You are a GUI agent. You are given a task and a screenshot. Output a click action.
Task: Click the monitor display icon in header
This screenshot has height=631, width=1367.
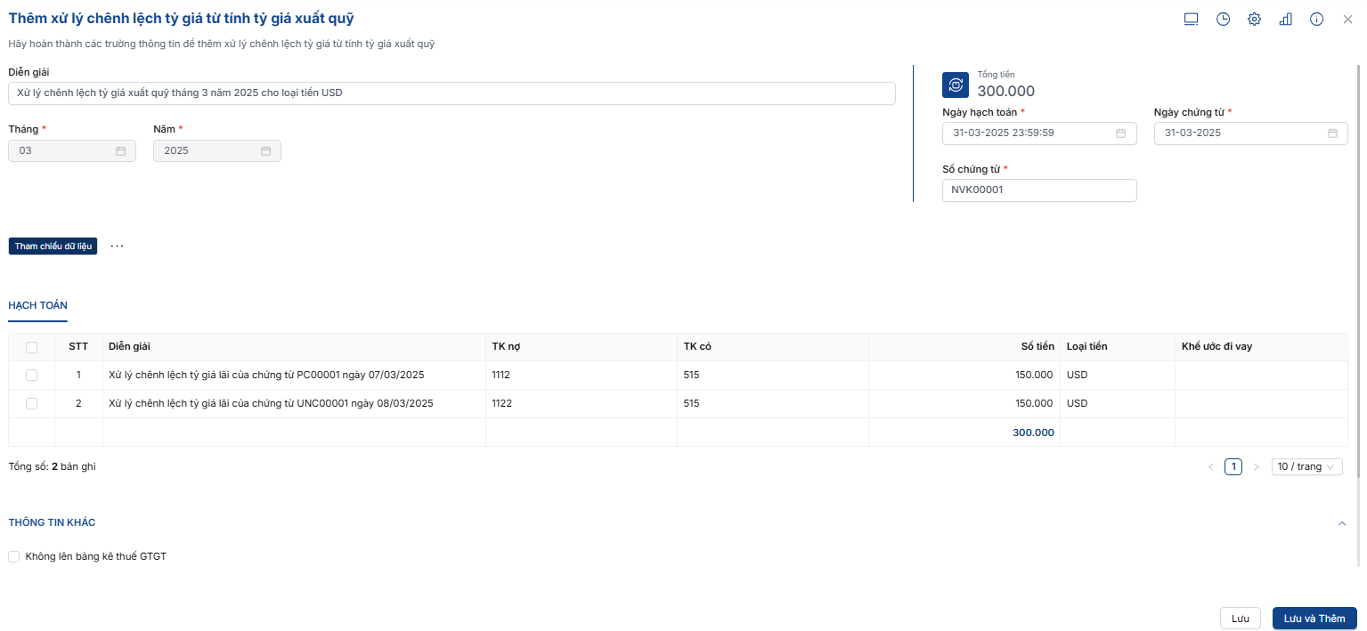click(x=1191, y=19)
